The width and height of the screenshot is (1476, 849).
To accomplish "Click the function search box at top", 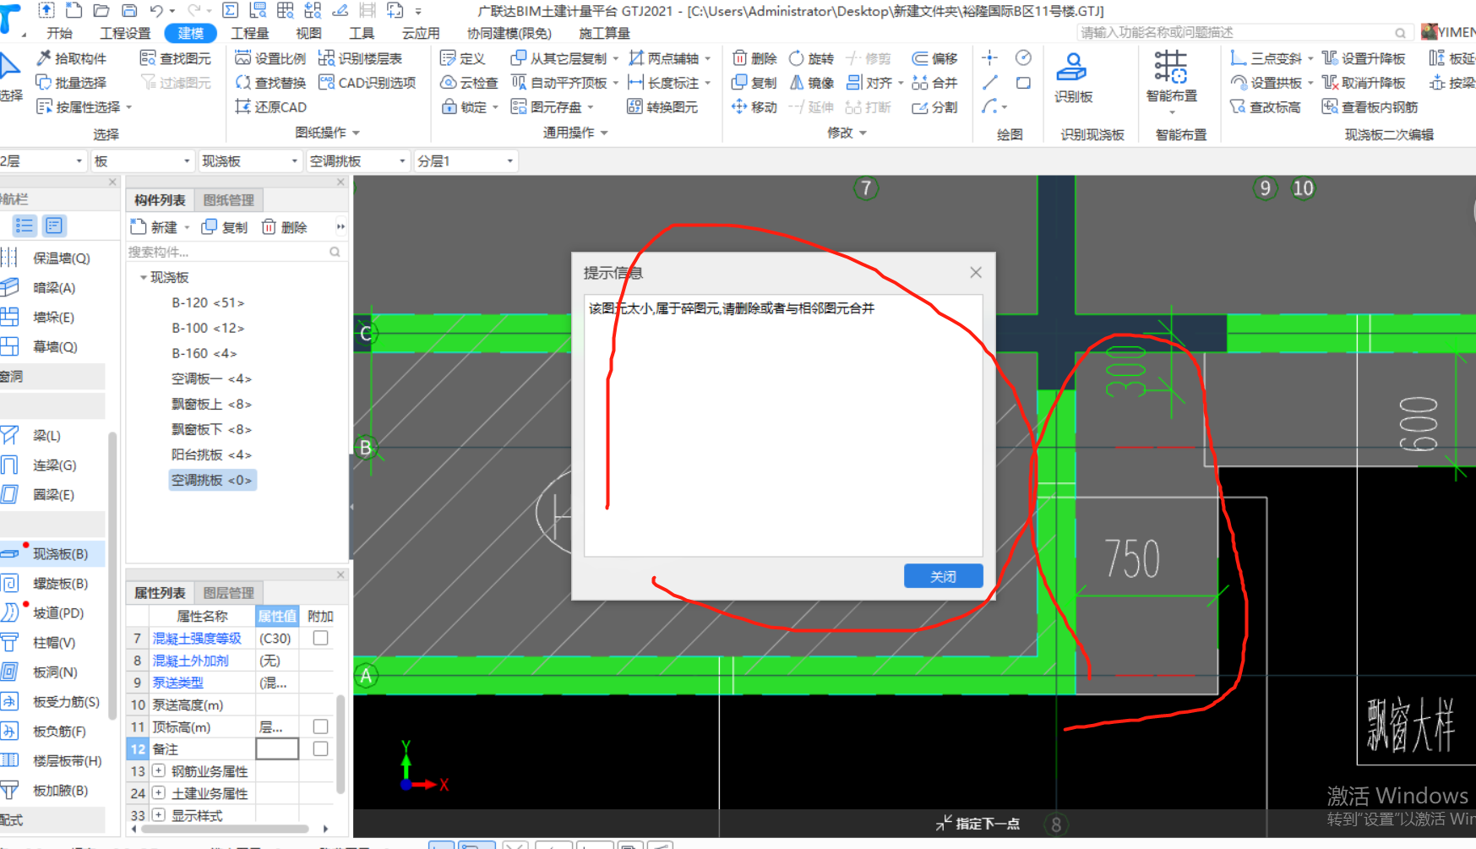I will [x=1244, y=32].
